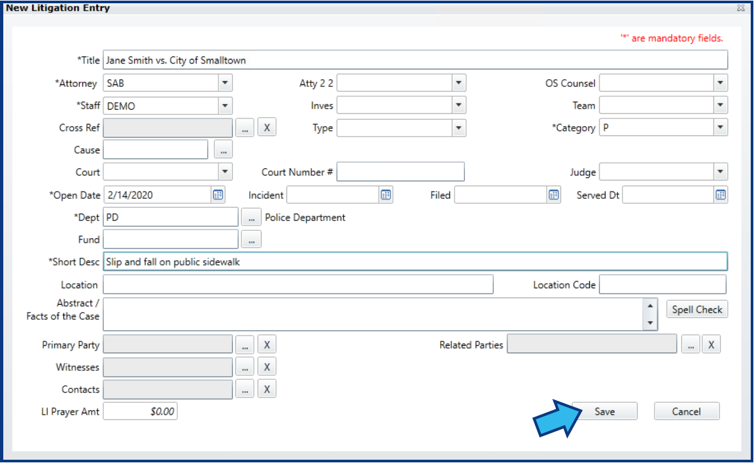754x463 pixels.
Task: Click into the Served Dt field
Action: click(x=668, y=195)
